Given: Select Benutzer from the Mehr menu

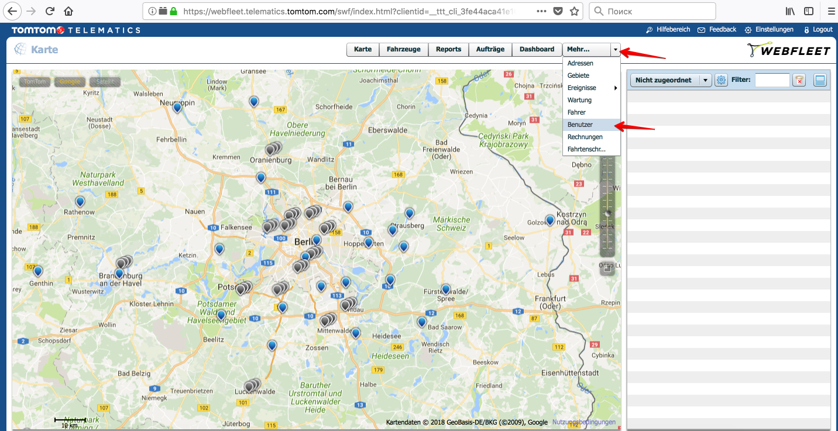Looking at the screenshot, I should [x=580, y=125].
